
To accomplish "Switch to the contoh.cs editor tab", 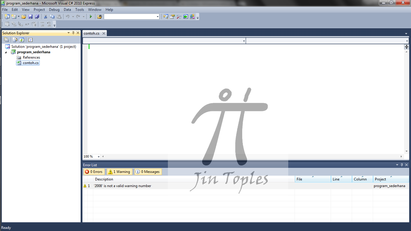I will [91, 33].
